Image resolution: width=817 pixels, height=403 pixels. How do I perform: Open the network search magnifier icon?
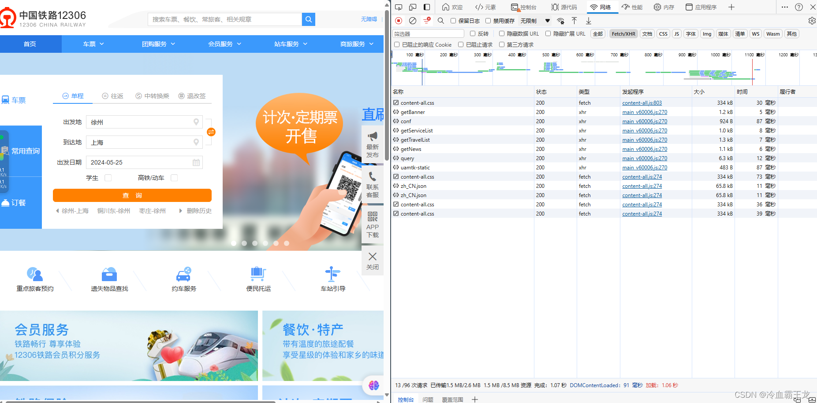pyautogui.click(x=440, y=21)
